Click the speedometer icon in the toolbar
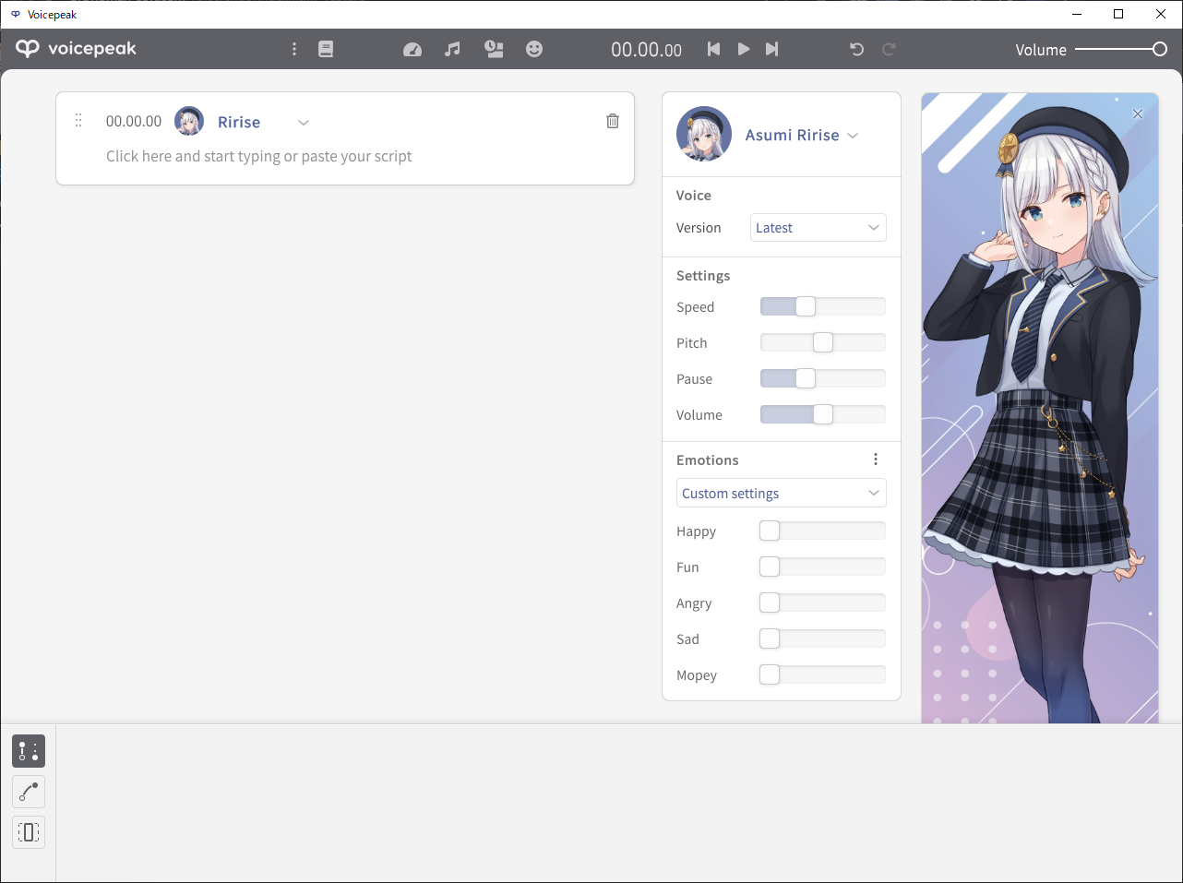 [x=412, y=49]
